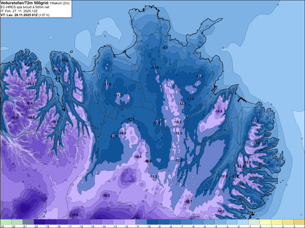Screen dimensions: 305x228
Task: Click the legend swatch labeled -23
Action: click(6, 222)
